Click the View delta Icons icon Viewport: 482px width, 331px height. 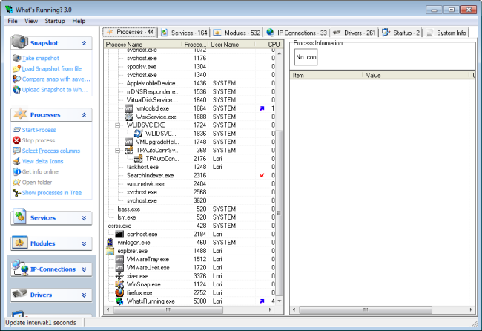16,161
